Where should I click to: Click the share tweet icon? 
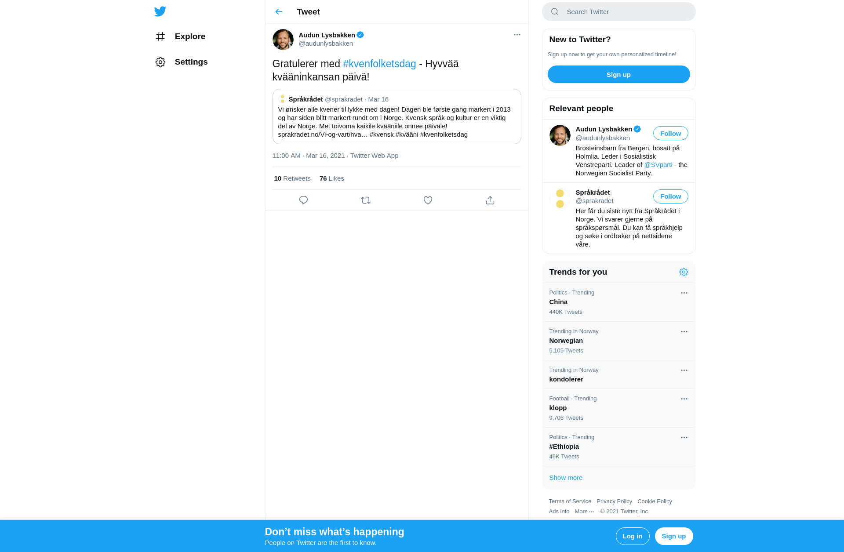click(x=490, y=200)
